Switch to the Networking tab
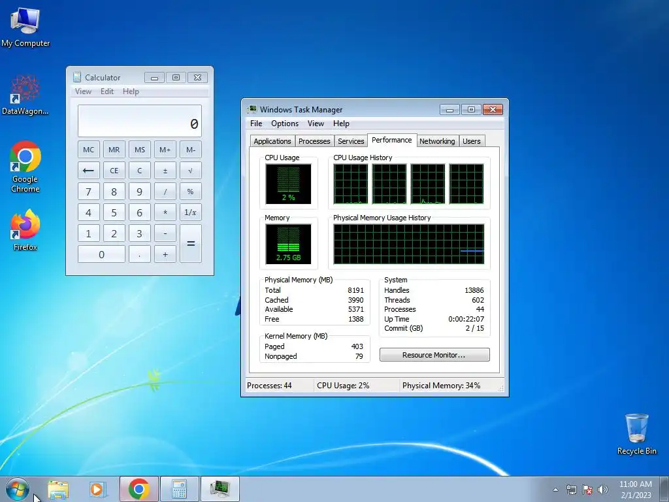The image size is (669, 502). (x=437, y=141)
